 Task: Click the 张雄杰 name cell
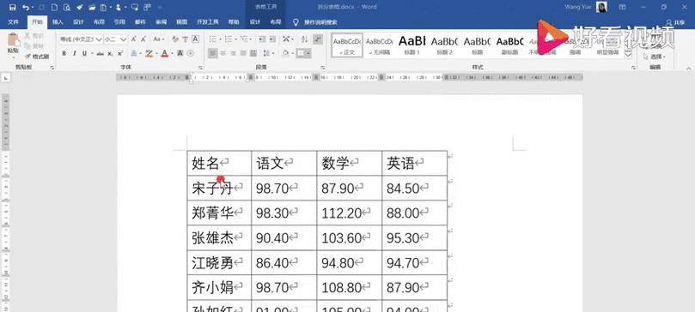coord(219,238)
